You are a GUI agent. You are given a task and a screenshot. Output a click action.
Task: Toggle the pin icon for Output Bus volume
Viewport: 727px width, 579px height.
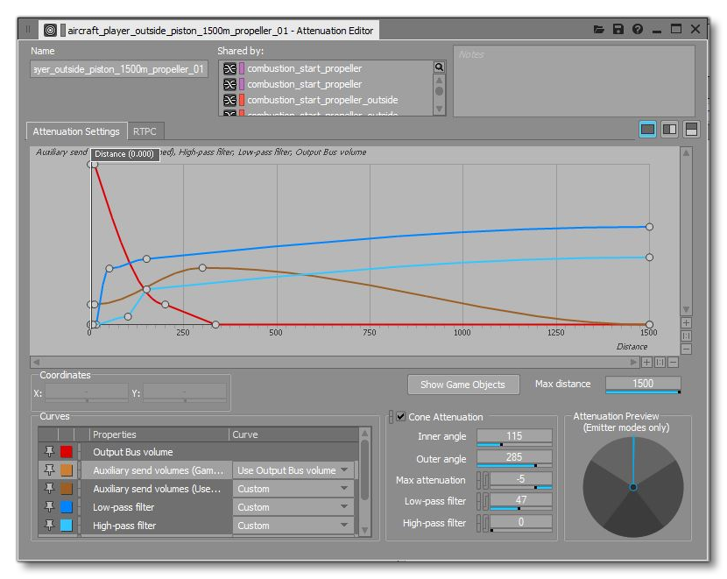tap(48, 452)
